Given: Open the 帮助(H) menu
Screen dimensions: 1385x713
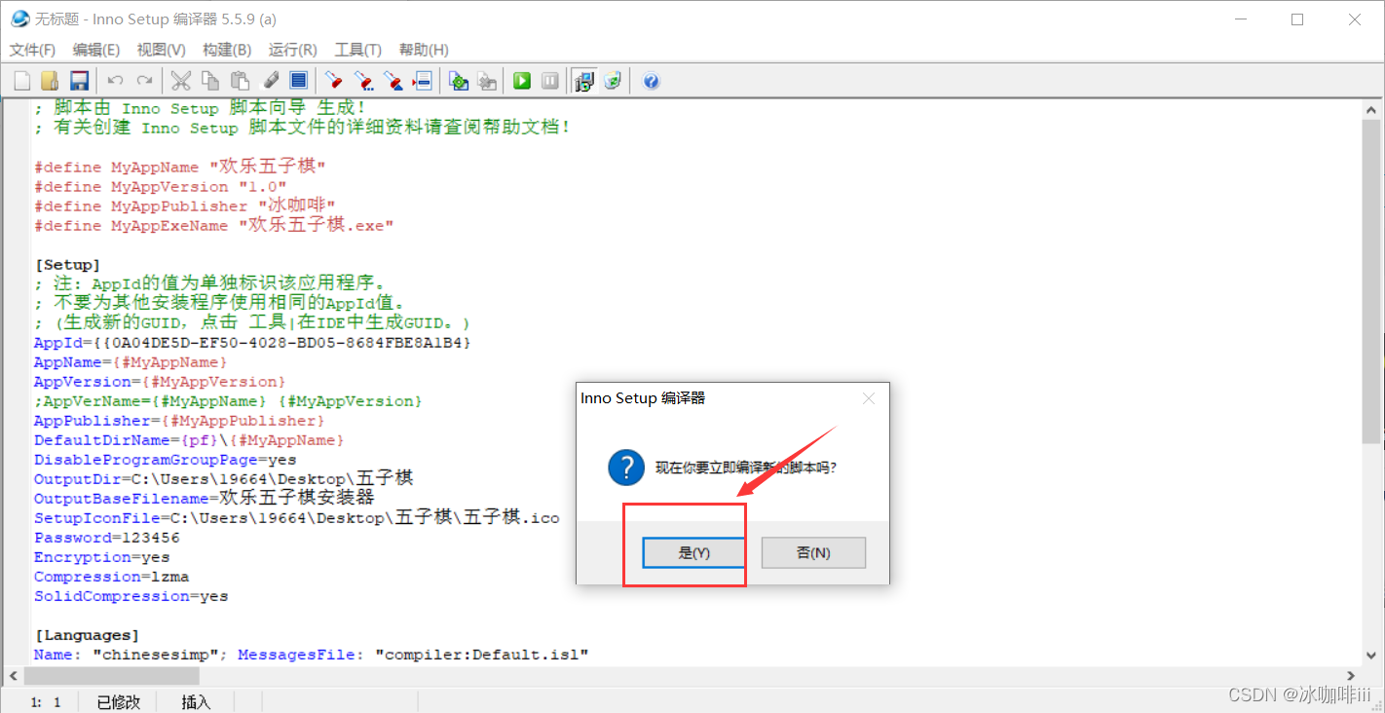Looking at the screenshot, I should (x=423, y=50).
